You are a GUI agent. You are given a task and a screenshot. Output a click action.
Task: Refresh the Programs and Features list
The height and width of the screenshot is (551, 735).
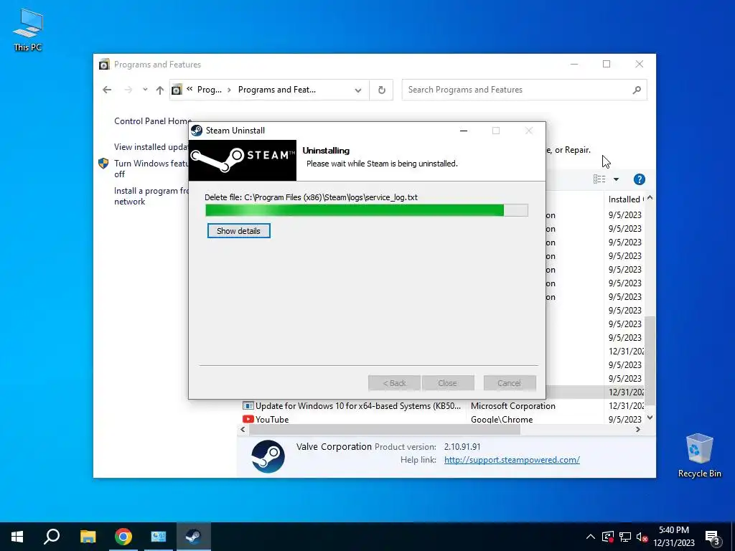pyautogui.click(x=382, y=90)
